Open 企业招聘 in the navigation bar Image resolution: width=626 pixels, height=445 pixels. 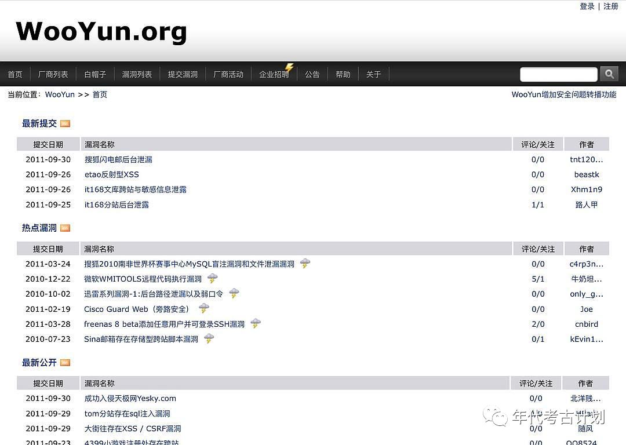click(x=274, y=74)
